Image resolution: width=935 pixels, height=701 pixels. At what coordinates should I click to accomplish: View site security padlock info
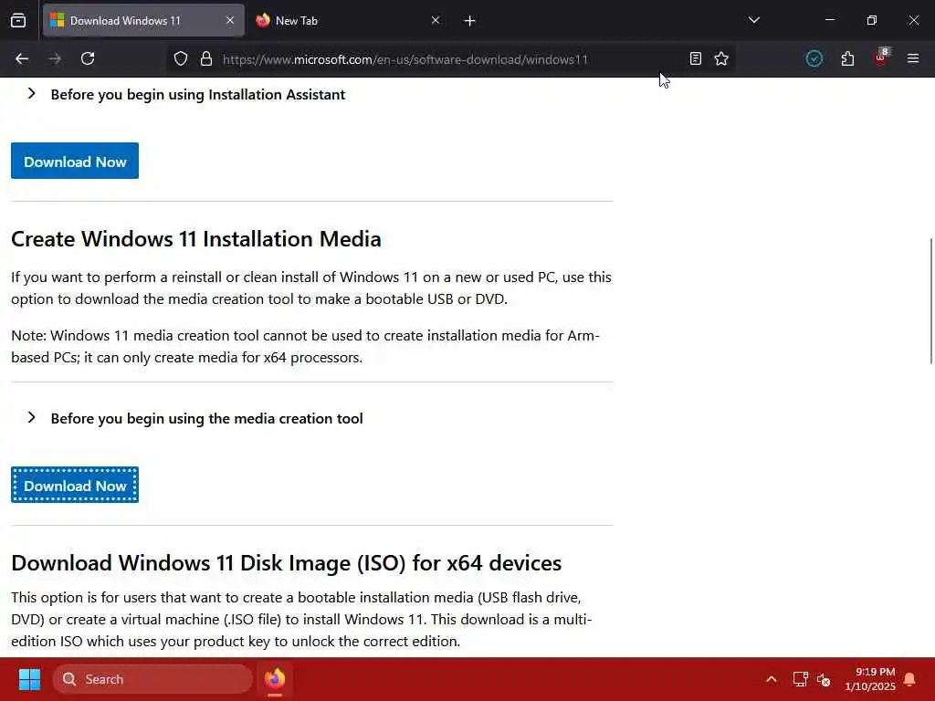point(206,59)
